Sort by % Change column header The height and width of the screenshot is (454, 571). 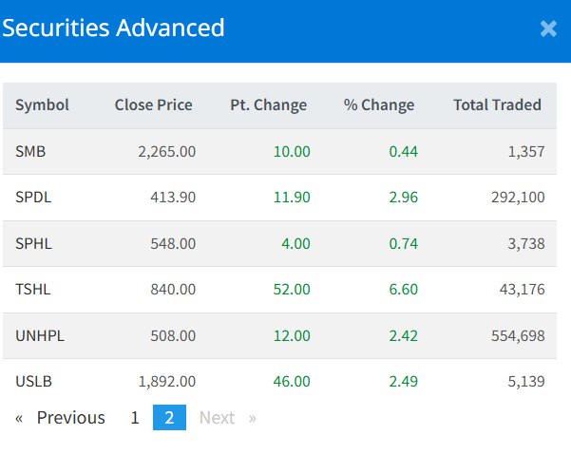tap(378, 105)
